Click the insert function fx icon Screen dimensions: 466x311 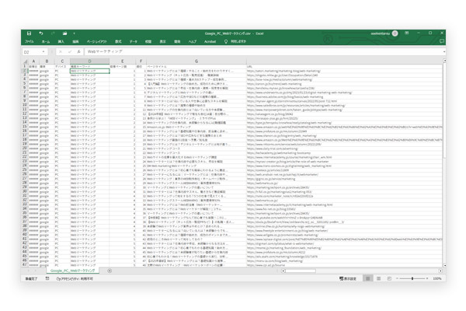pos(78,51)
